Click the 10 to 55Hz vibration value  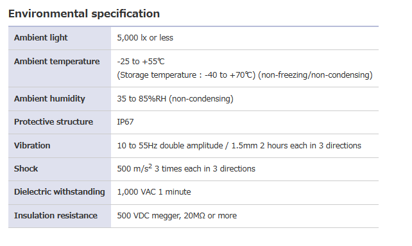click(x=239, y=146)
